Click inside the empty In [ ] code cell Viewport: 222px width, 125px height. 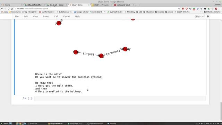coord(120,98)
